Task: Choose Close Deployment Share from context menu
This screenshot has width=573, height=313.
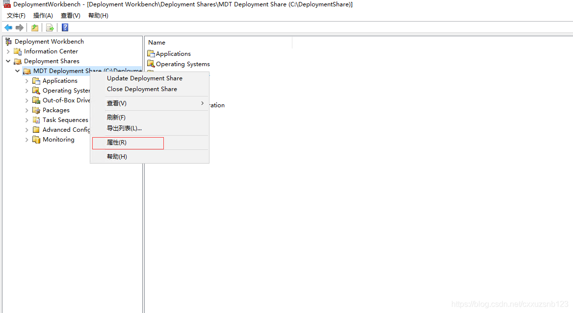Action: coord(150,89)
